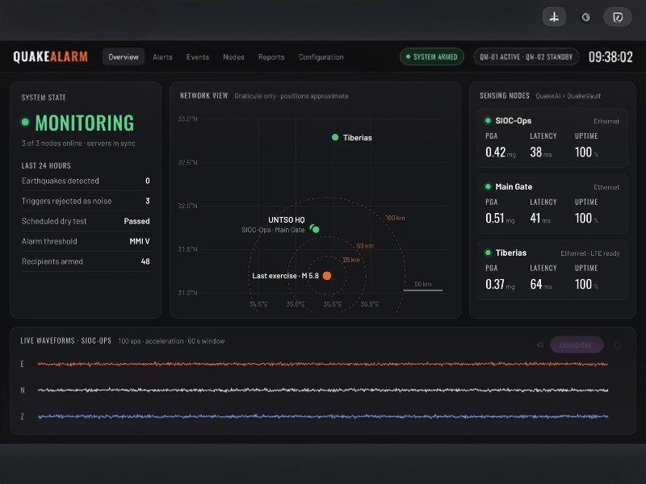
Task: Click the QUAKEALARM logo
Action: (50, 56)
